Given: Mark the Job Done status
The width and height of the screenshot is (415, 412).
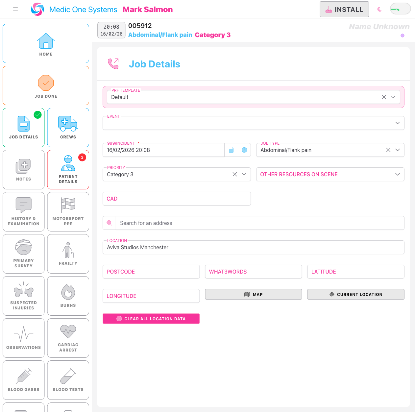Looking at the screenshot, I should click(x=46, y=85).
